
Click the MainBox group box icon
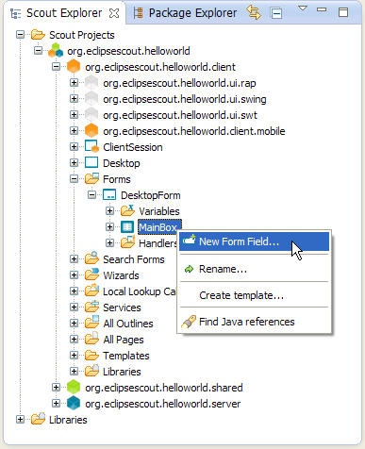click(127, 227)
